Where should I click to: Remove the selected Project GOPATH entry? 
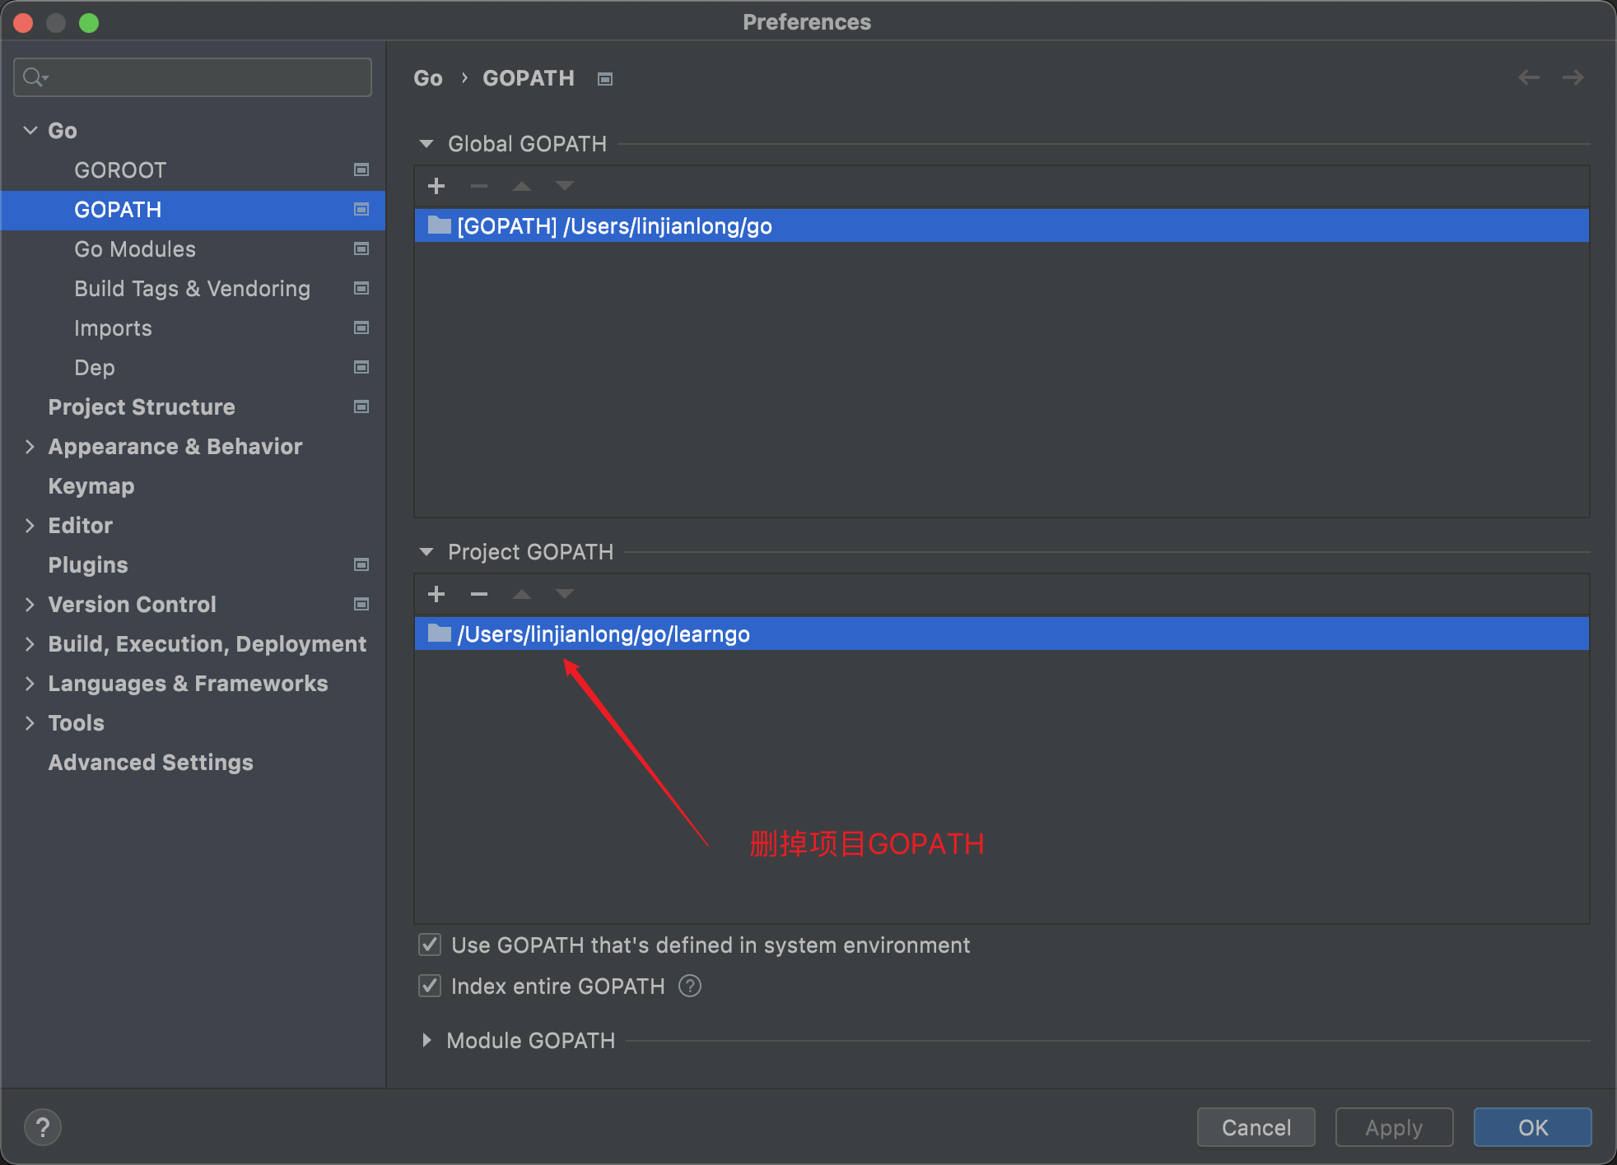(479, 594)
